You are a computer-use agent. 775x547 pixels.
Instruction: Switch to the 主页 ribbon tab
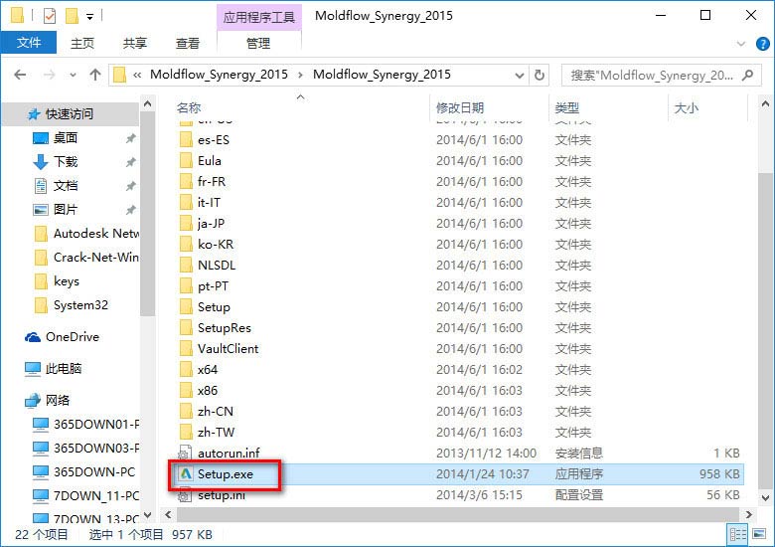tap(82, 44)
